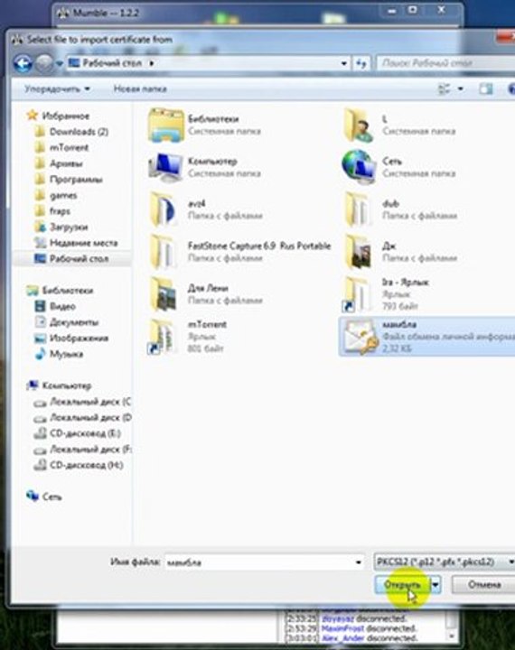Image resolution: width=515 pixels, height=650 pixels.
Task: Toggle the preview pane icon
Action: coord(485,88)
